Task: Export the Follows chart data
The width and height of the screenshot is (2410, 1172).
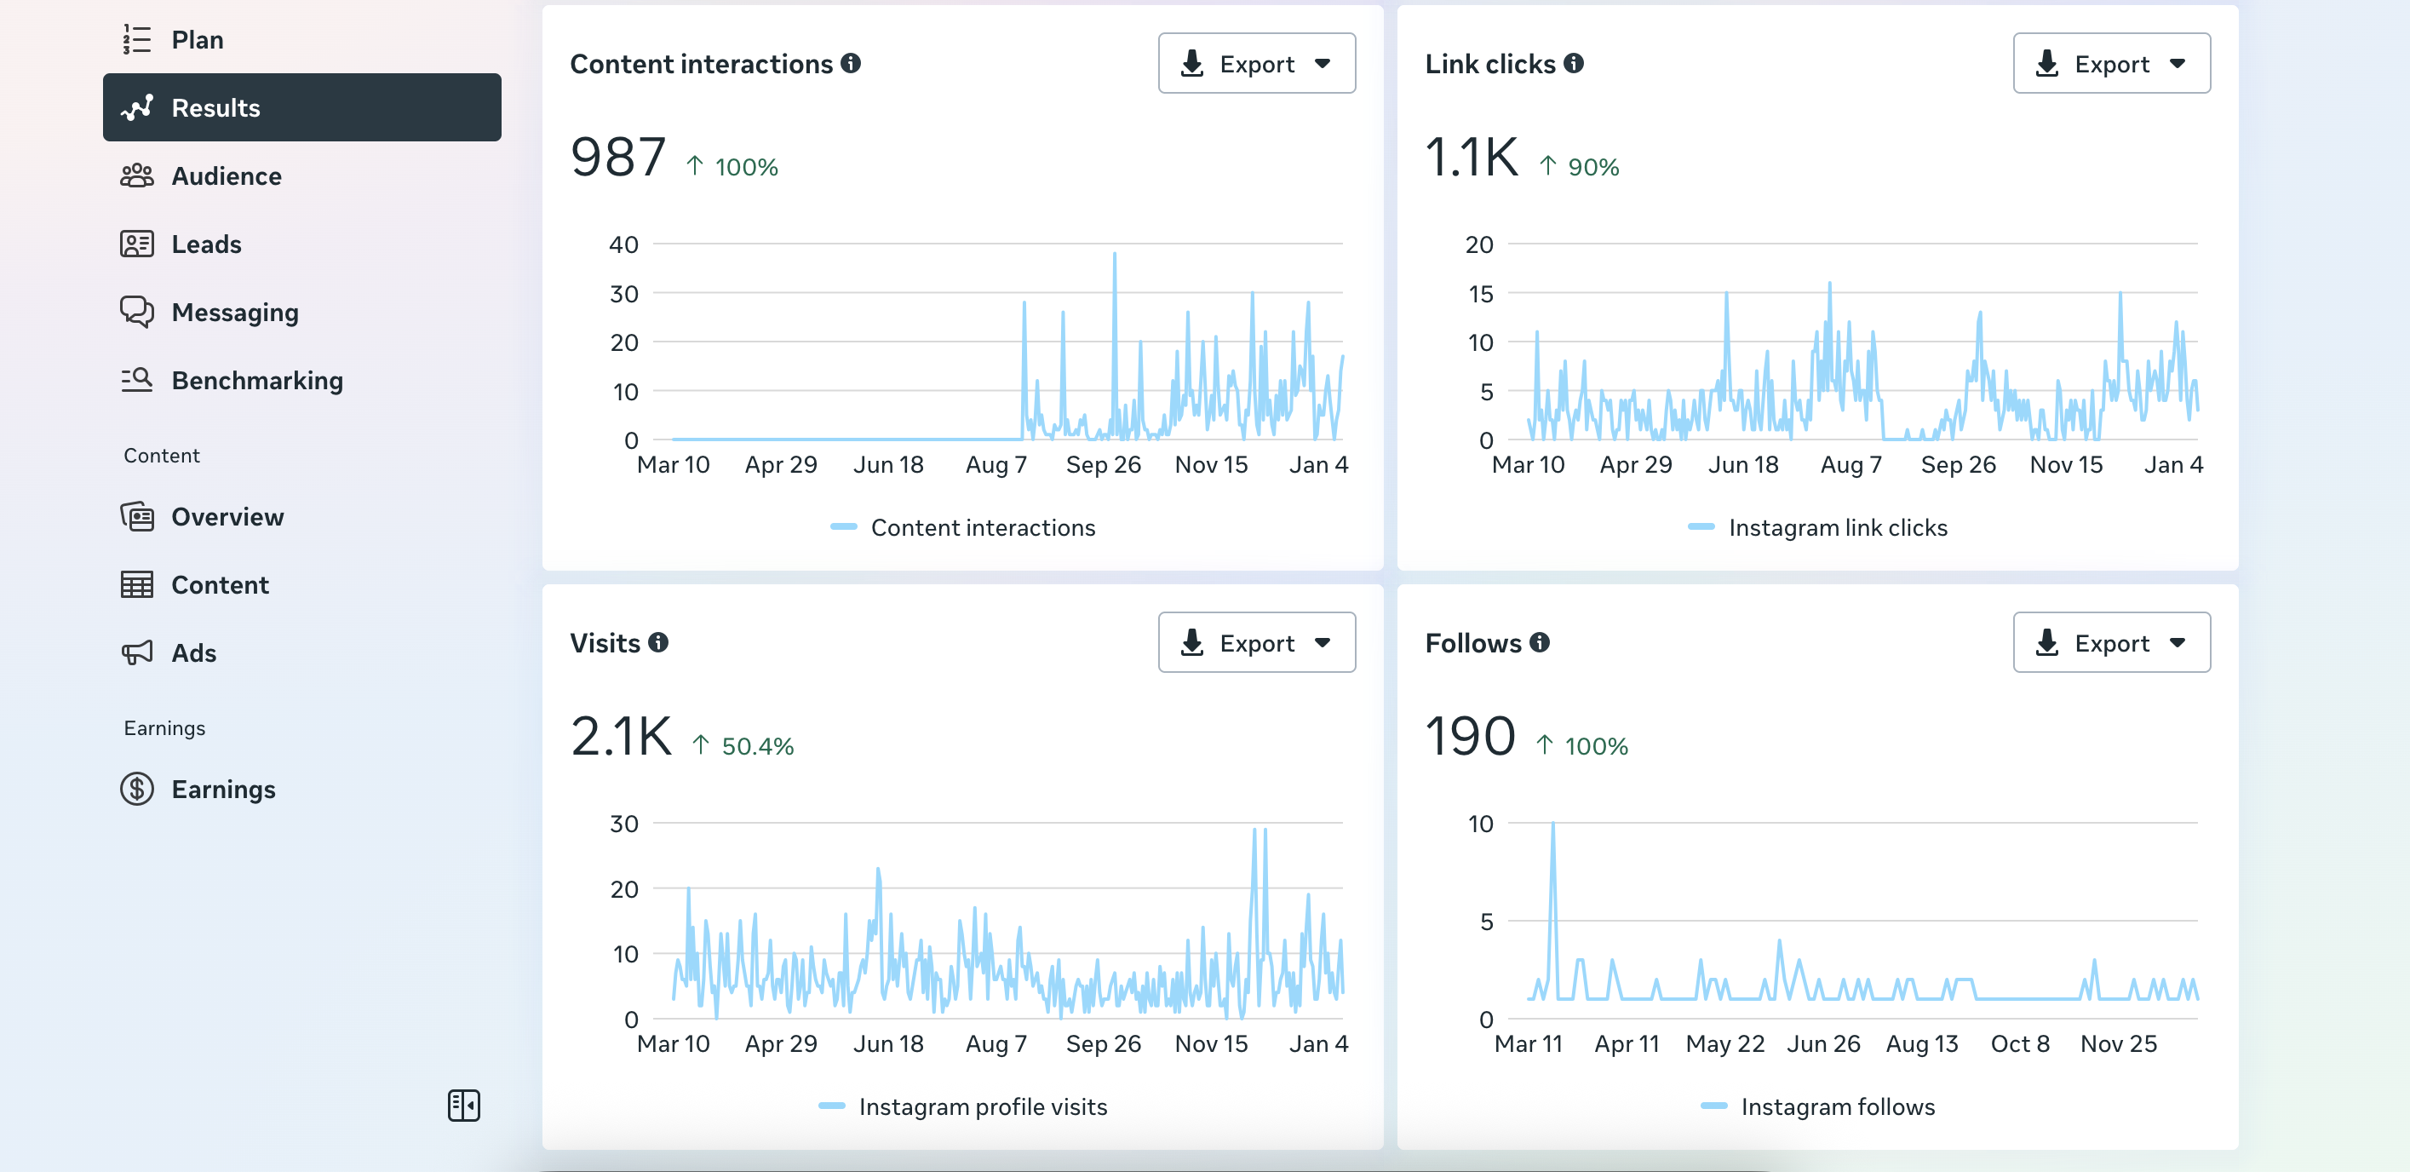Action: tap(2112, 642)
